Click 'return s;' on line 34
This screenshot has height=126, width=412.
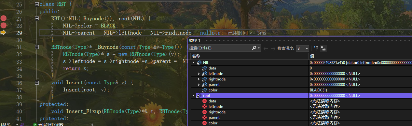pos(76,68)
